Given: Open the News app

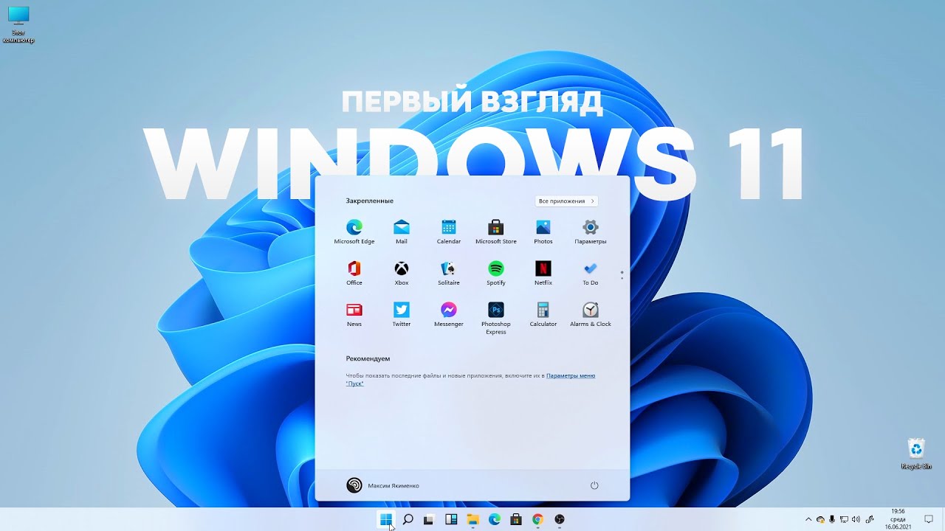Looking at the screenshot, I should coord(354,314).
